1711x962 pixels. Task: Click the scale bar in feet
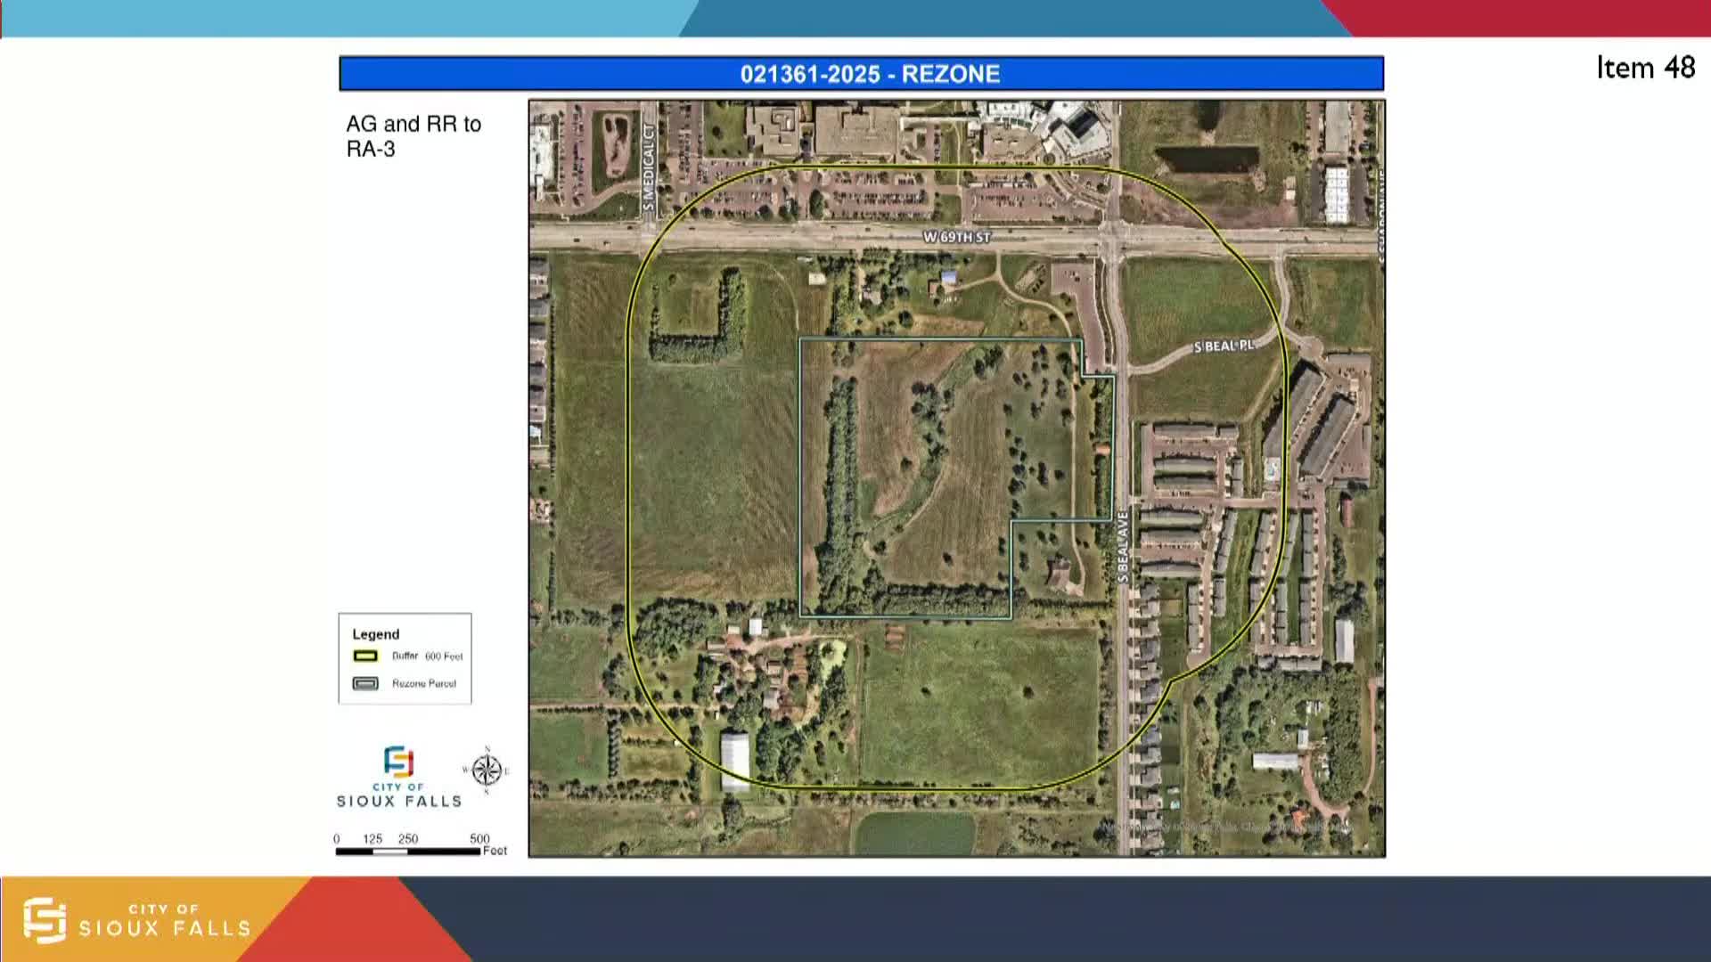pos(408,852)
